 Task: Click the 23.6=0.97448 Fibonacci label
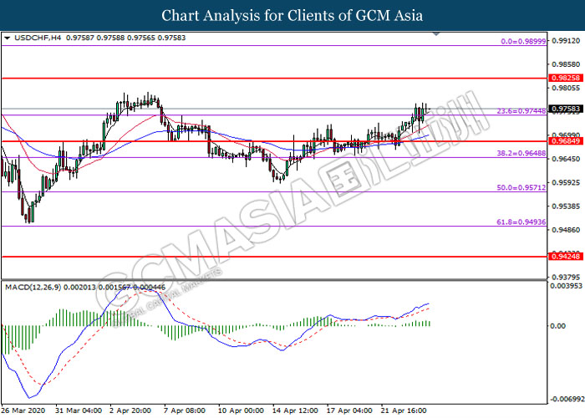521,111
